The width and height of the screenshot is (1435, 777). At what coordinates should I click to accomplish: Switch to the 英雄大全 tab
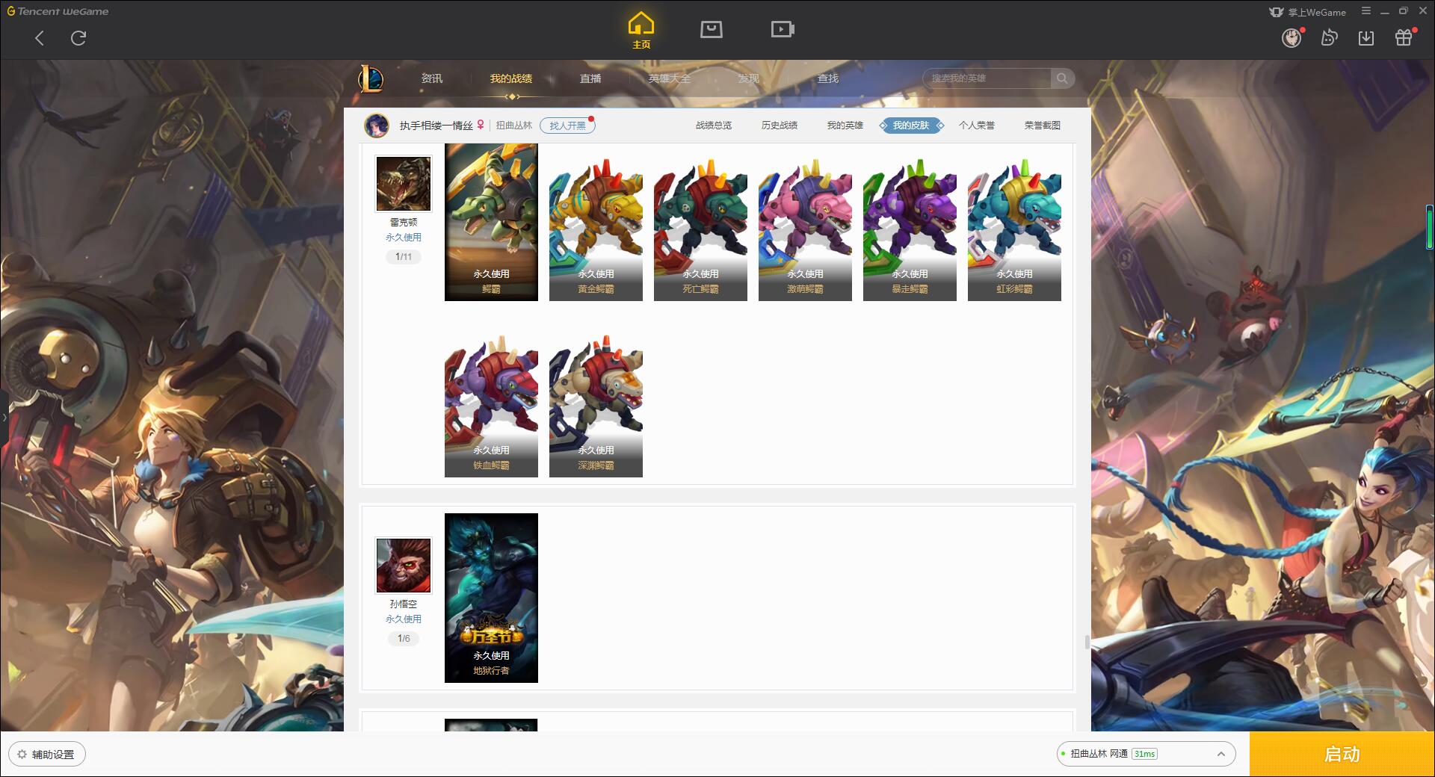[x=670, y=78]
